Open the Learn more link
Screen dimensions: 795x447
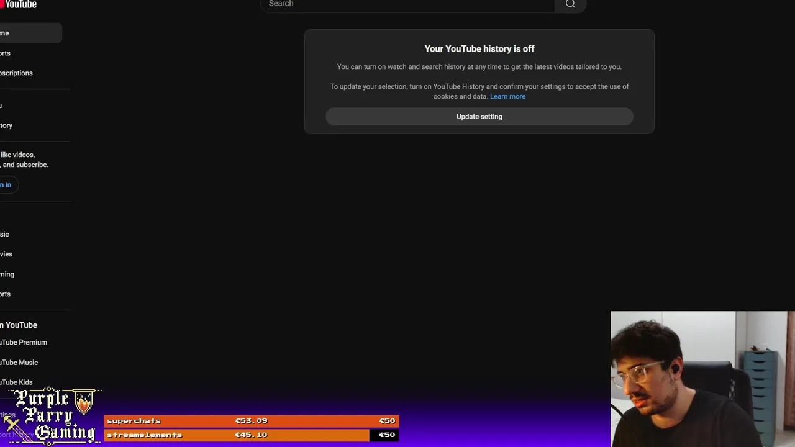pyautogui.click(x=507, y=96)
